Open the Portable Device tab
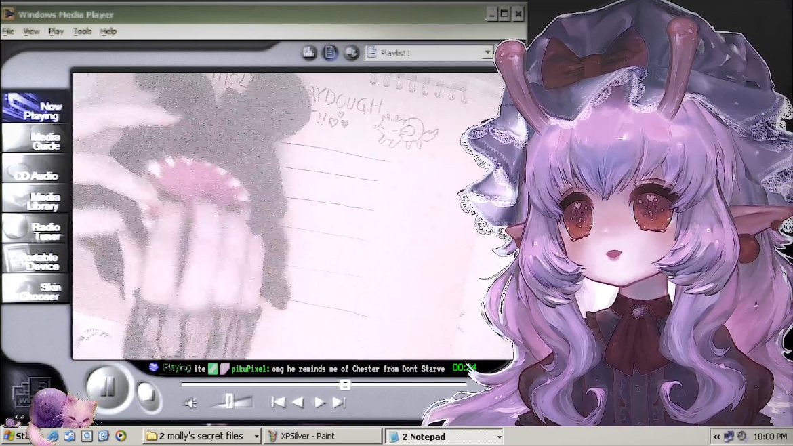 [x=35, y=260]
